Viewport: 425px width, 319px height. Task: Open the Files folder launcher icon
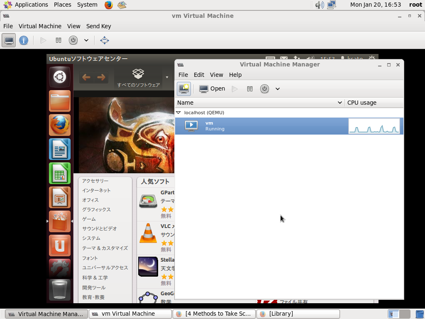coord(60,101)
